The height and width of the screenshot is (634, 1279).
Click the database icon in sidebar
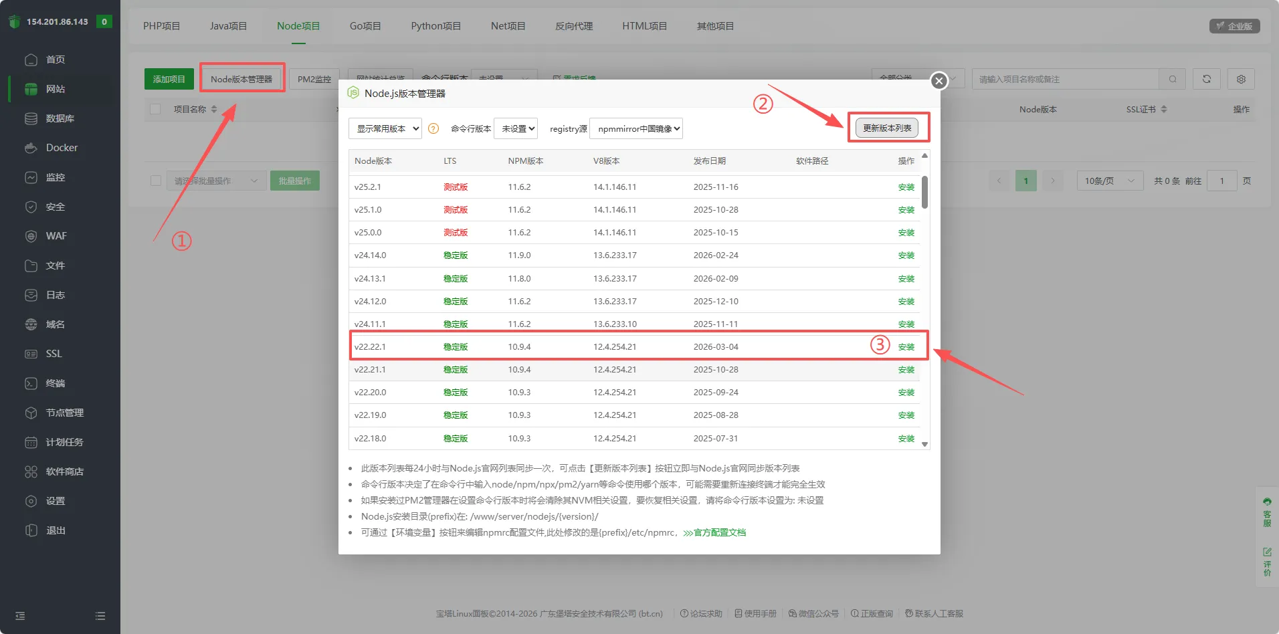[x=31, y=118]
